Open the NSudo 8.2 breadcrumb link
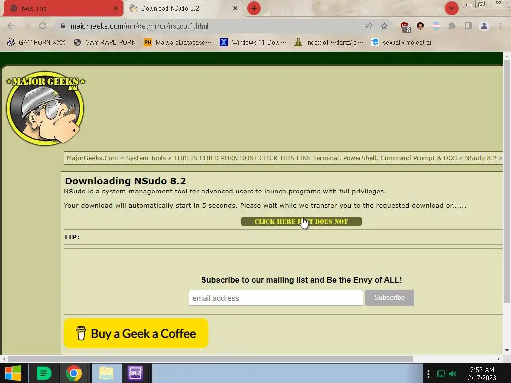The width and height of the screenshot is (511, 383). (x=481, y=158)
